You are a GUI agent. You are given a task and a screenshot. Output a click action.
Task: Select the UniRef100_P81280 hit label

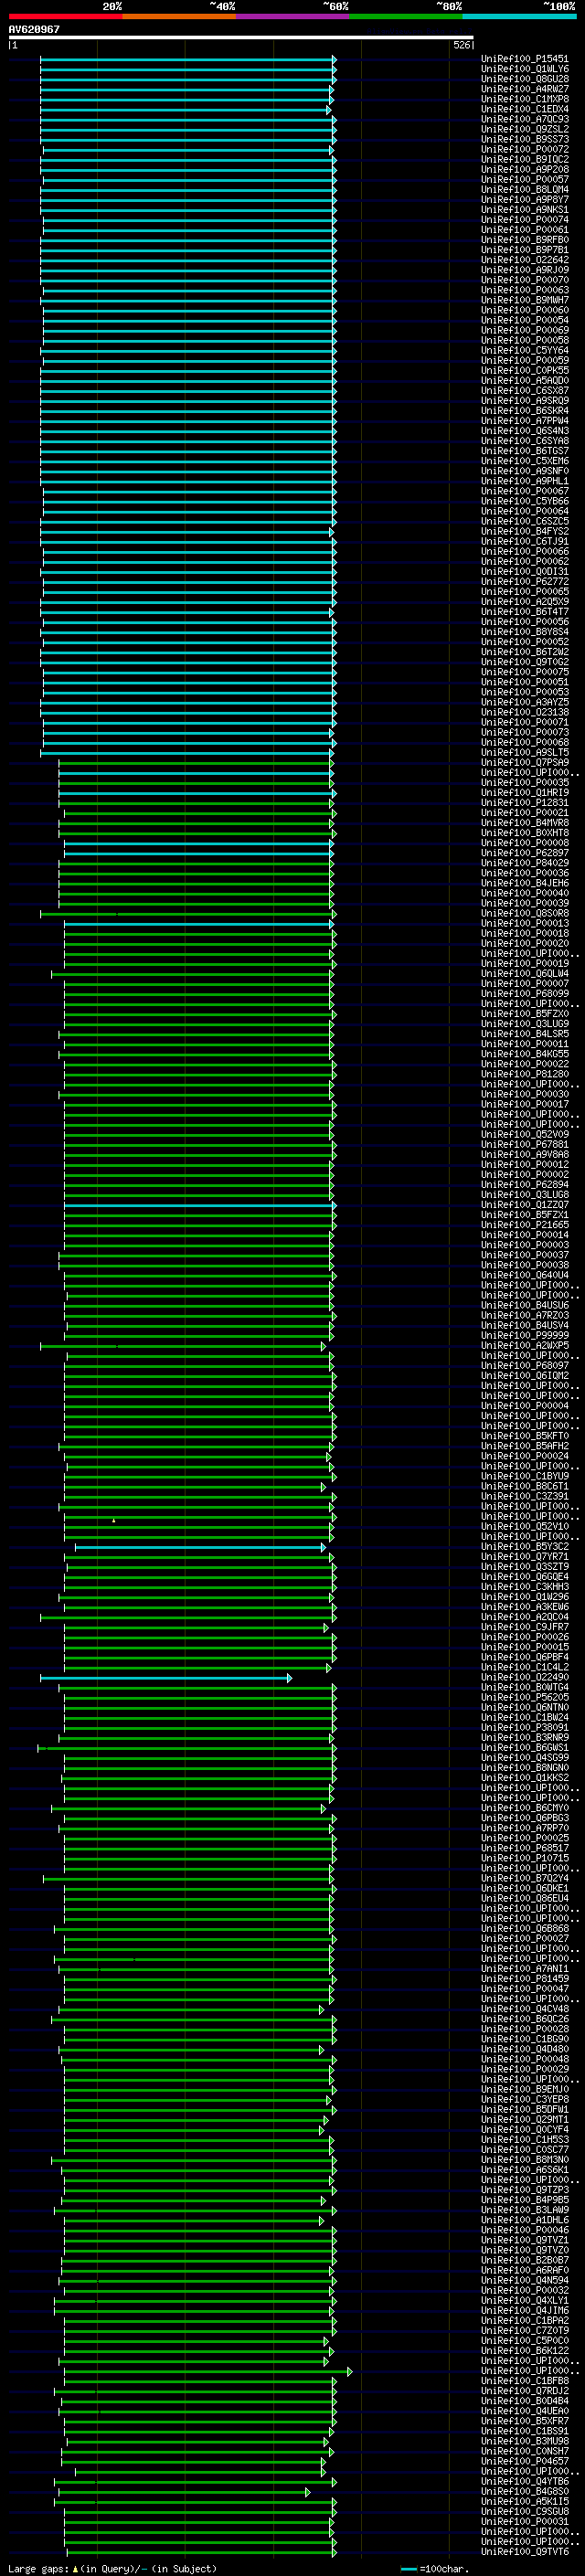[x=525, y=1074]
